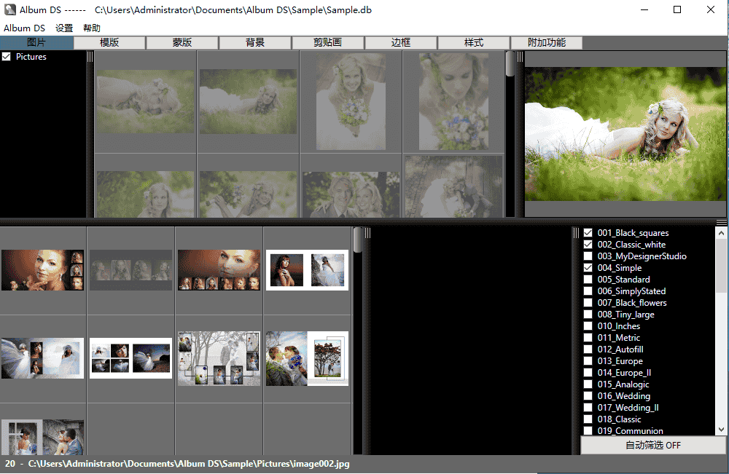
Task: Click the Album DS icon in title bar
Action: pos(9,10)
